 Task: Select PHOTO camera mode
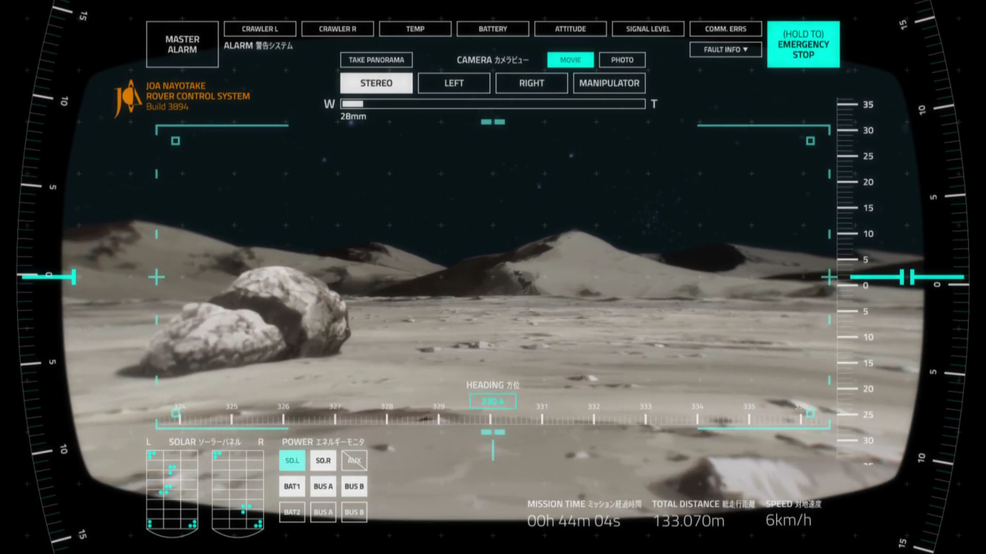tap(622, 60)
